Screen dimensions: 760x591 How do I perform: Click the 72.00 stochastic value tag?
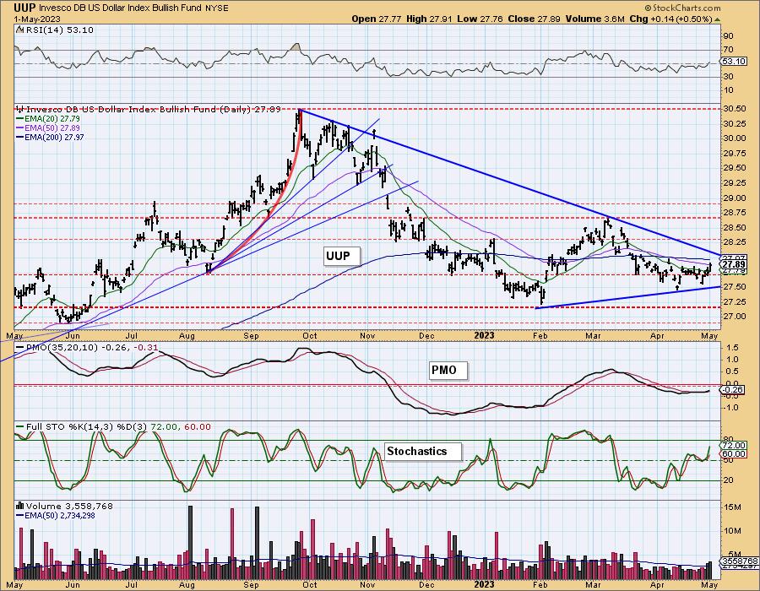pyautogui.click(x=733, y=445)
